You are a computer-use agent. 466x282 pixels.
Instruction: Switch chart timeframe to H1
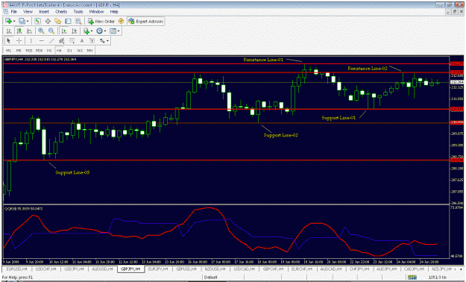click(x=49, y=51)
